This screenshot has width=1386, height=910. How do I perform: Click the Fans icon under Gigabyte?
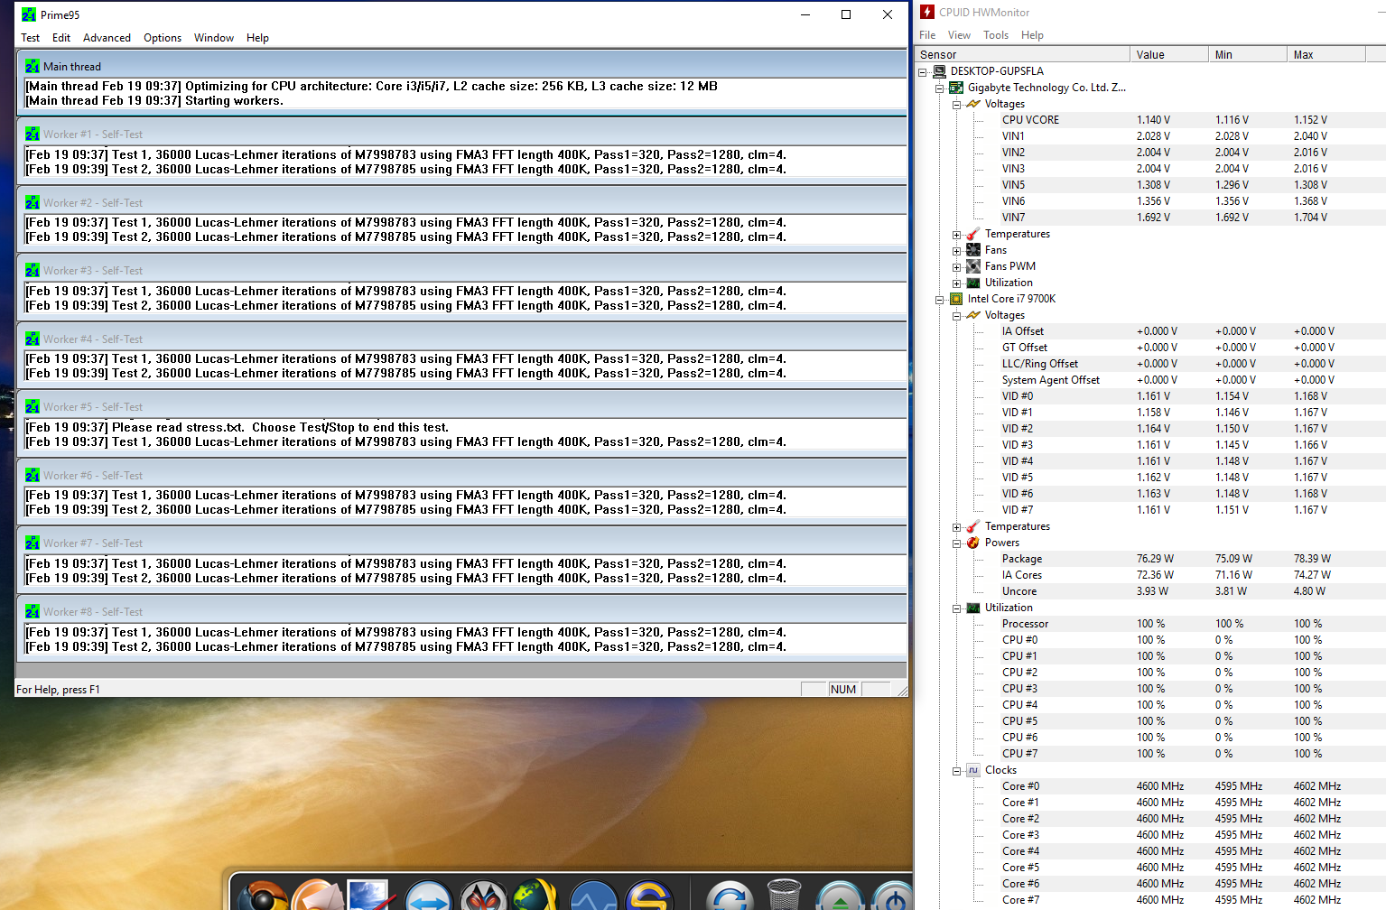click(973, 250)
